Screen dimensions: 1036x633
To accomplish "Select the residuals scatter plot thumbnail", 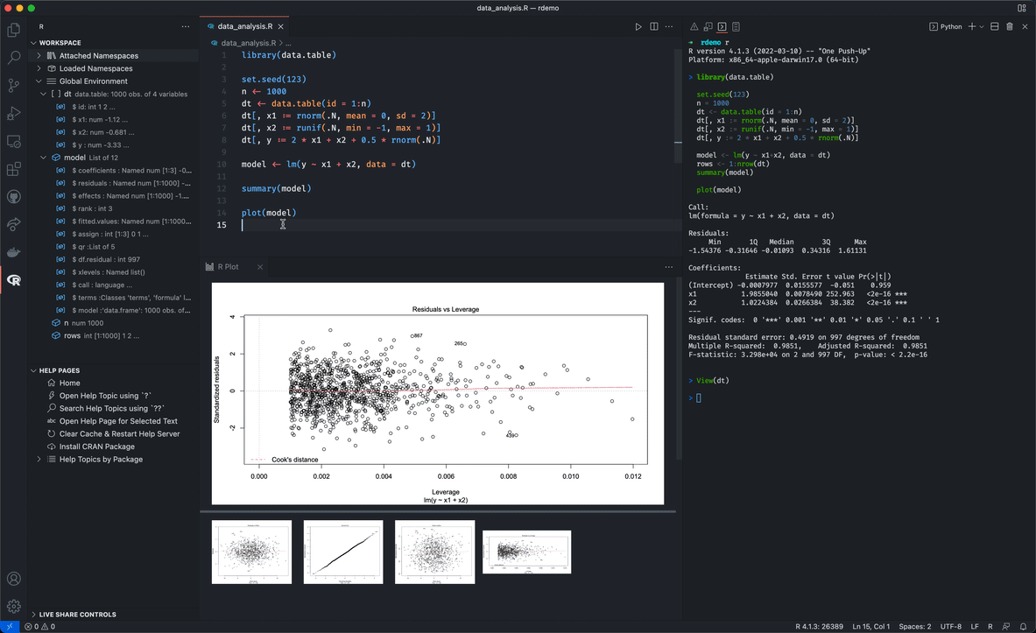I will [251, 552].
